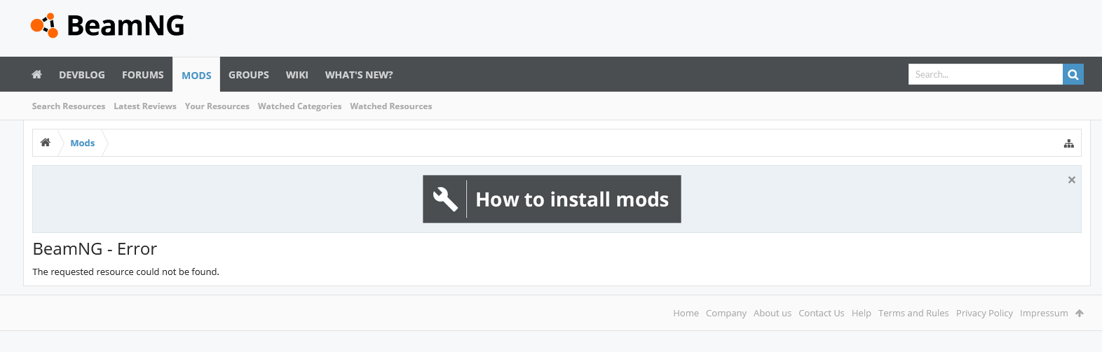This screenshot has height=352, width=1102.
Task: Open Watched Resources link
Action: coord(391,106)
